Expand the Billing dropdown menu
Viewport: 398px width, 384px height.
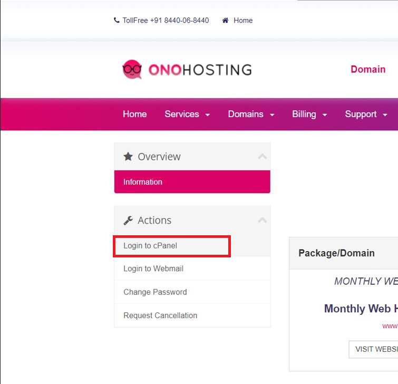[309, 114]
